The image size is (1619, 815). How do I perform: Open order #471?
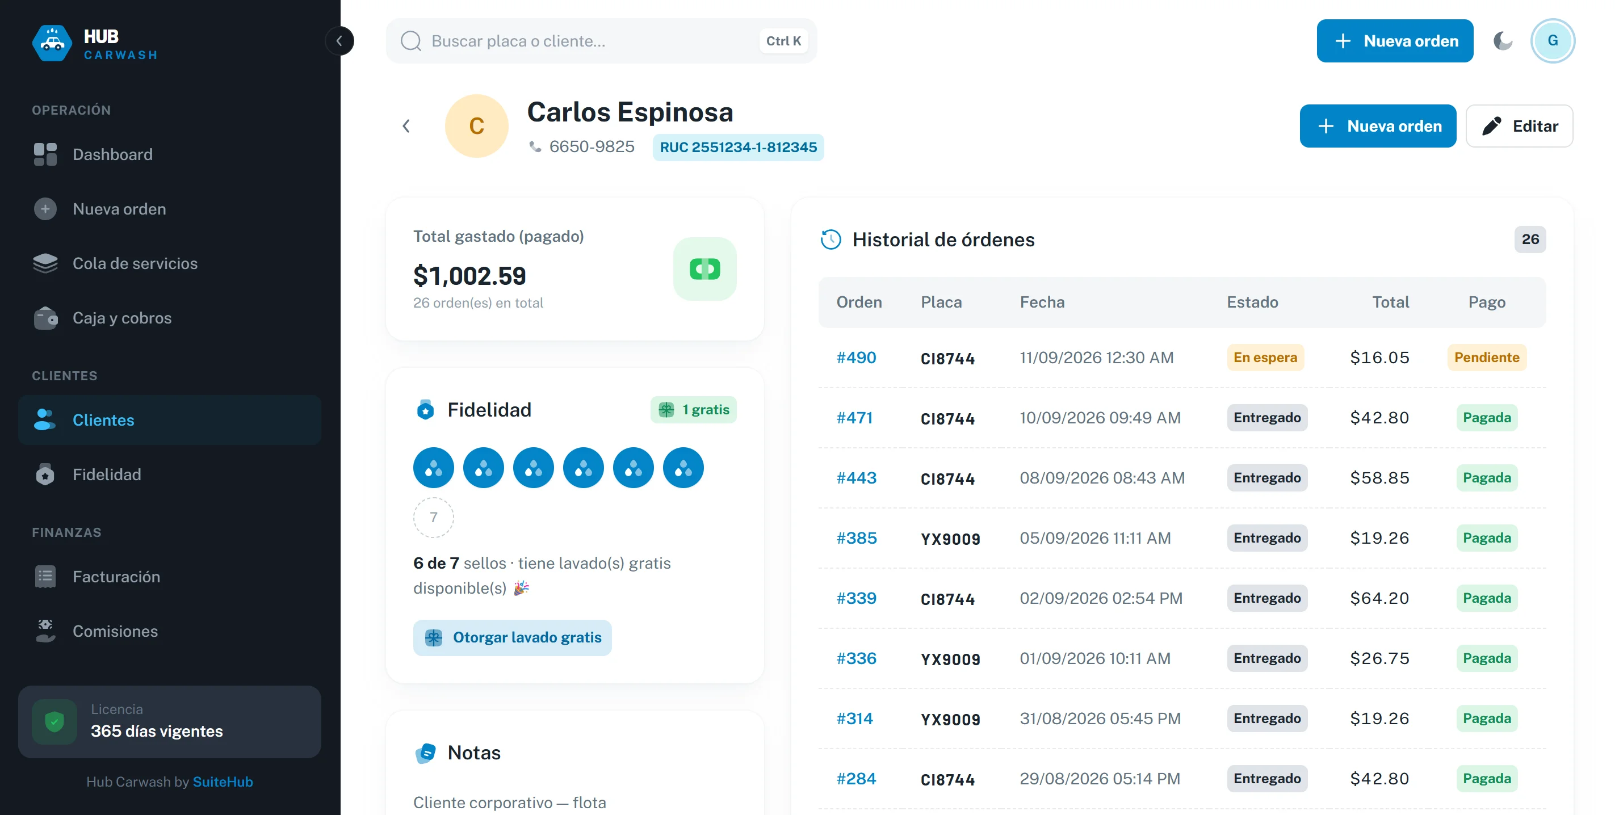point(854,418)
